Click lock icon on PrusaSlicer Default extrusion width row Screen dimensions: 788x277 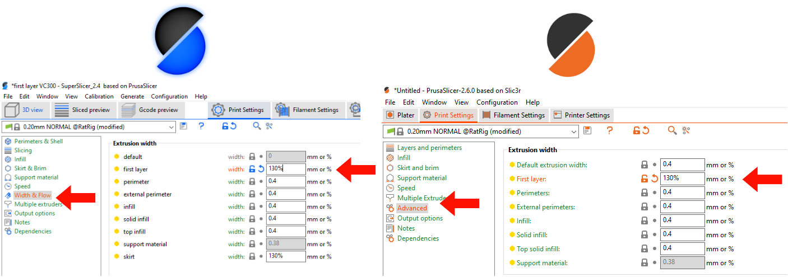645,165
